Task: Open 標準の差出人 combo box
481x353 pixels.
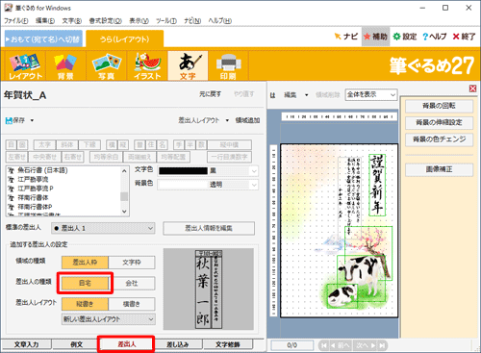Action: tap(103, 228)
